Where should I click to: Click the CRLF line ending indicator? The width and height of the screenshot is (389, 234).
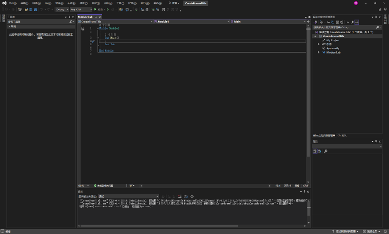[x=306, y=186]
